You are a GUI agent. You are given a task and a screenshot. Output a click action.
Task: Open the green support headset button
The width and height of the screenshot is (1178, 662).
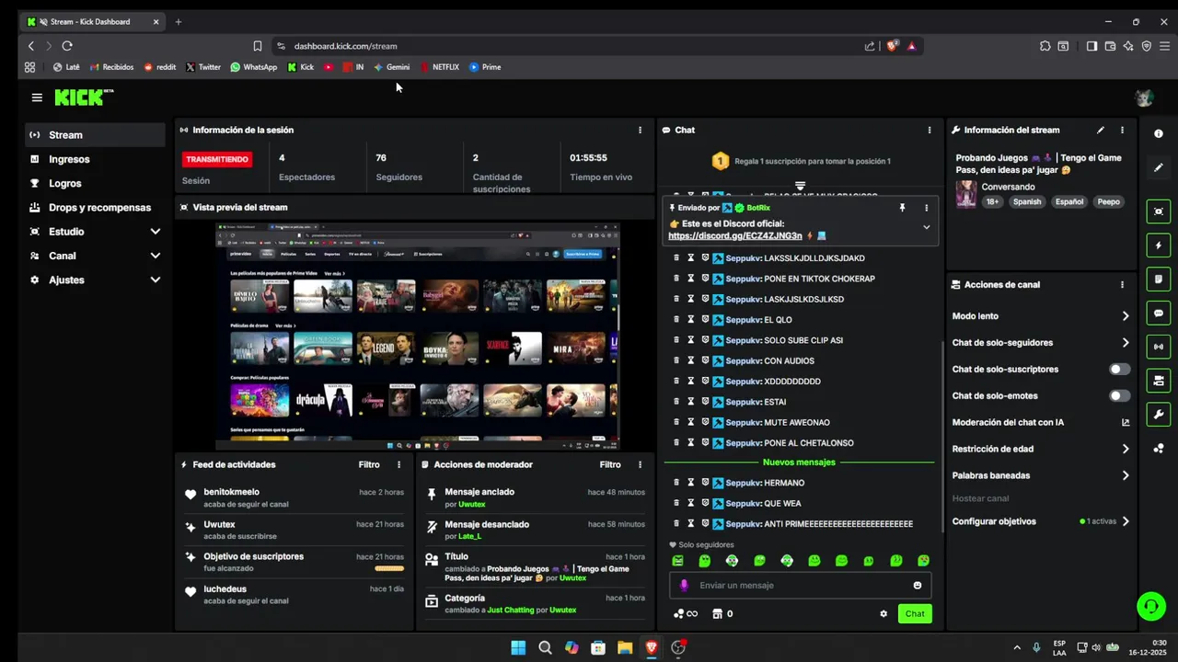point(1150,606)
